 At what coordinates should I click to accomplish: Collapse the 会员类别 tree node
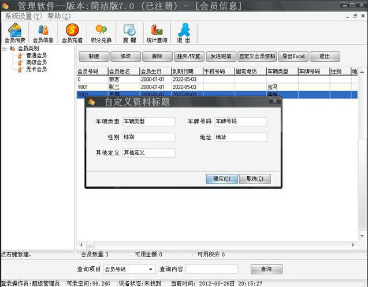(4, 49)
